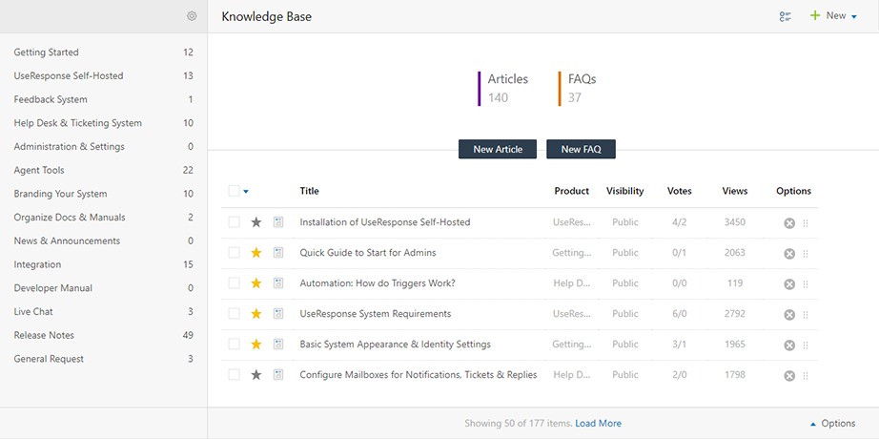Viewport: 879px width, 439px height.
Task: Unstar Basic System Appearance & Identity Settings
Action: click(x=256, y=345)
